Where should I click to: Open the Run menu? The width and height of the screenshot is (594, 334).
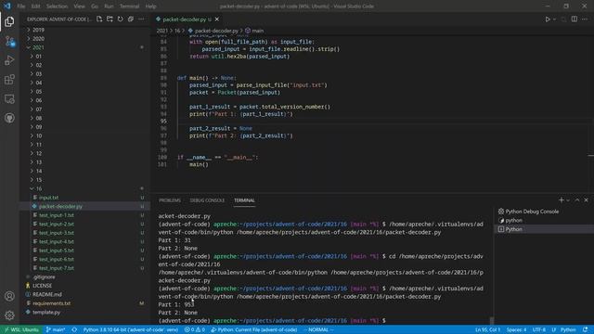[109, 6]
